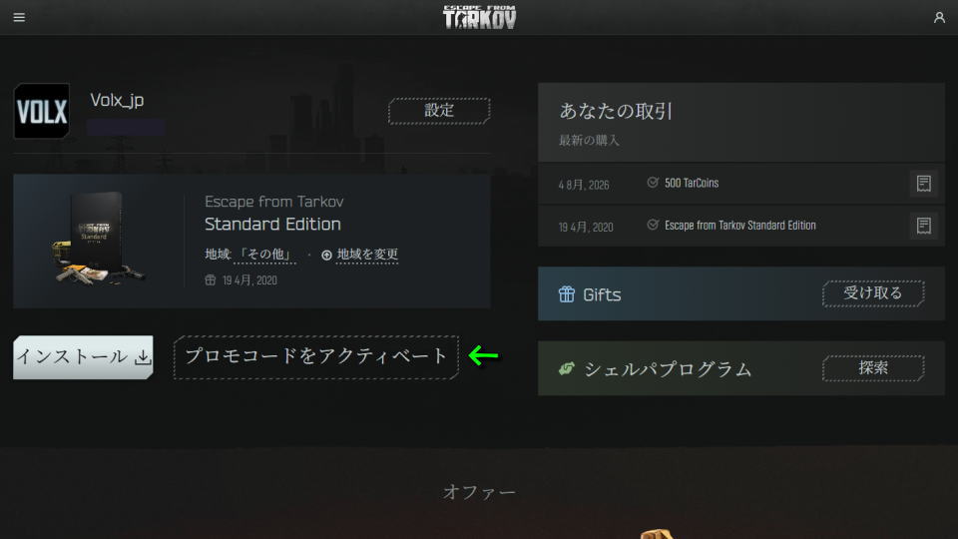Click the 4 8月, 2026 date
This screenshot has width=958, height=539.
coord(584,186)
